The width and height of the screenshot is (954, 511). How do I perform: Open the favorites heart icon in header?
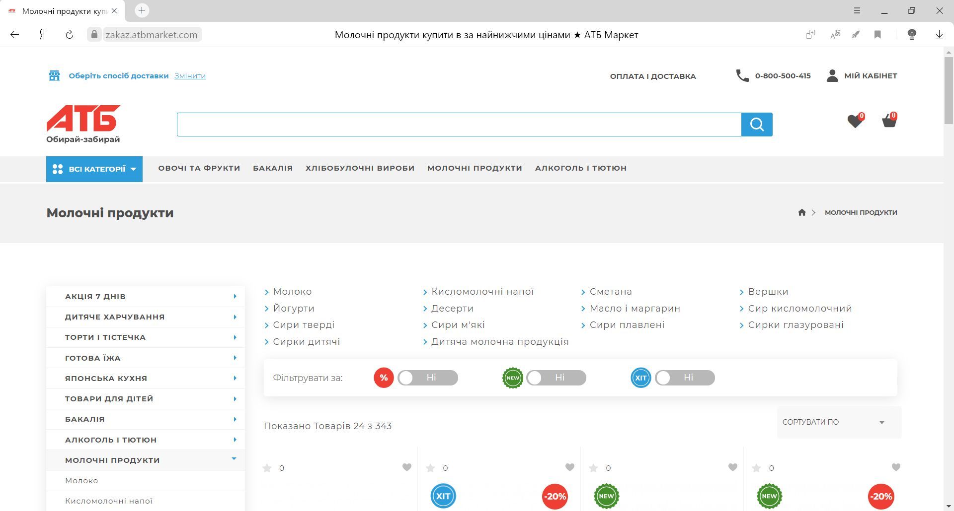(x=854, y=121)
